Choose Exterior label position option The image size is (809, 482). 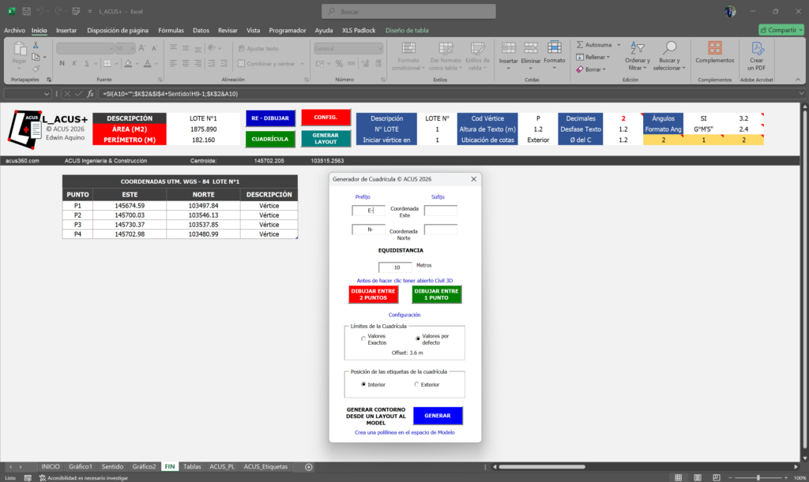(416, 384)
